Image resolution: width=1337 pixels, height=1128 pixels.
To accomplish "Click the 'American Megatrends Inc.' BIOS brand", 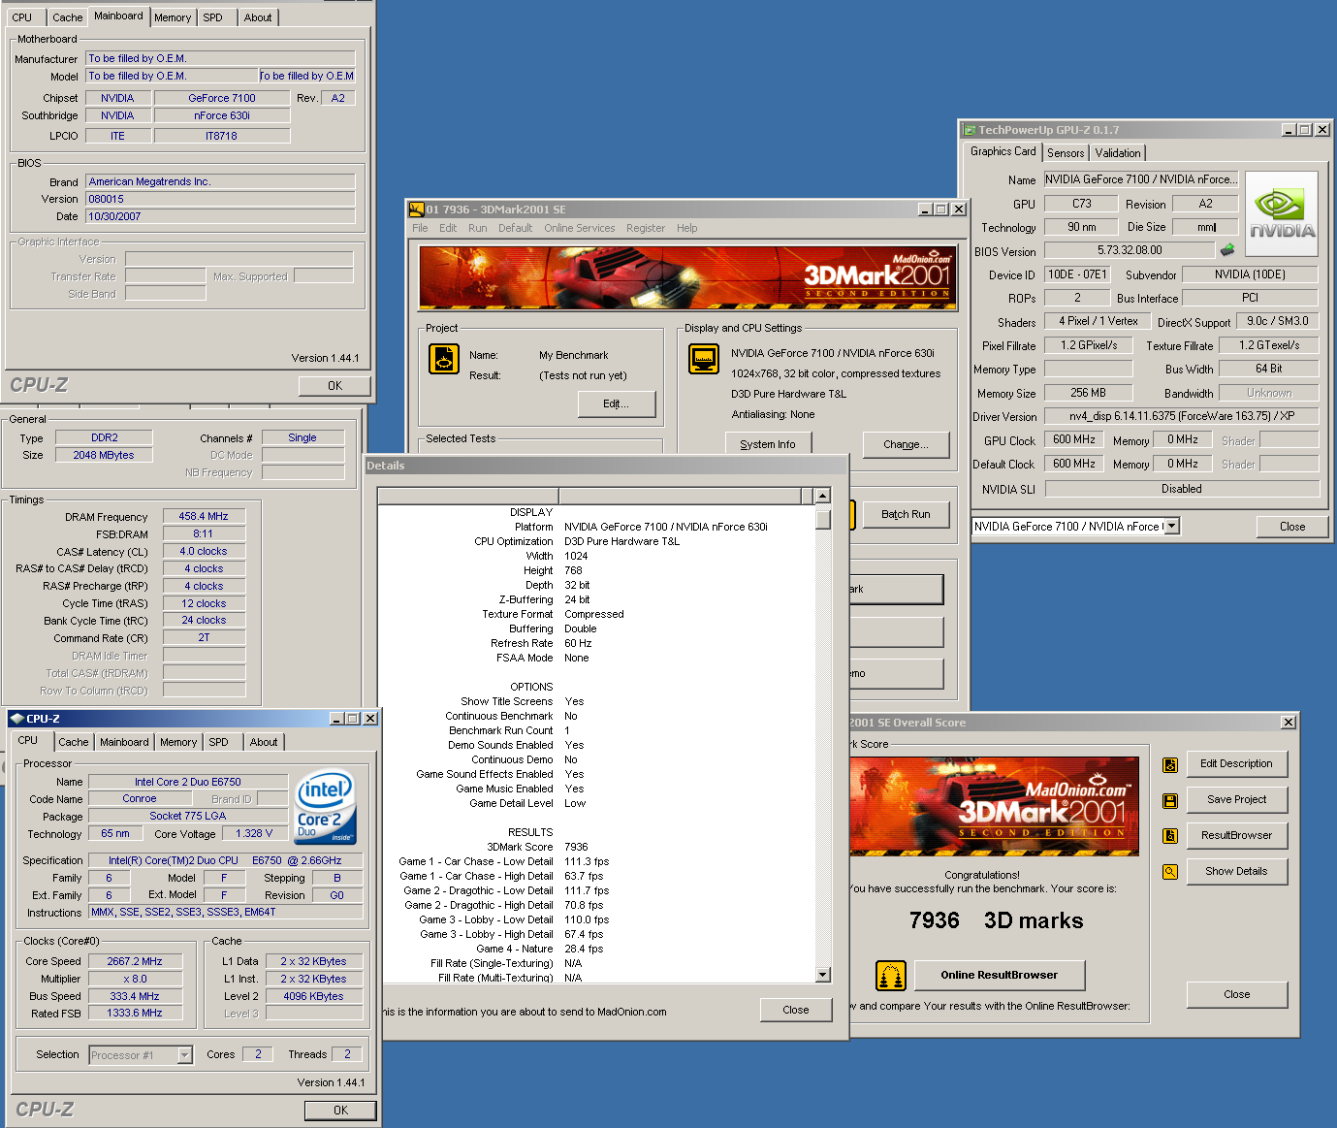I will pos(221,181).
